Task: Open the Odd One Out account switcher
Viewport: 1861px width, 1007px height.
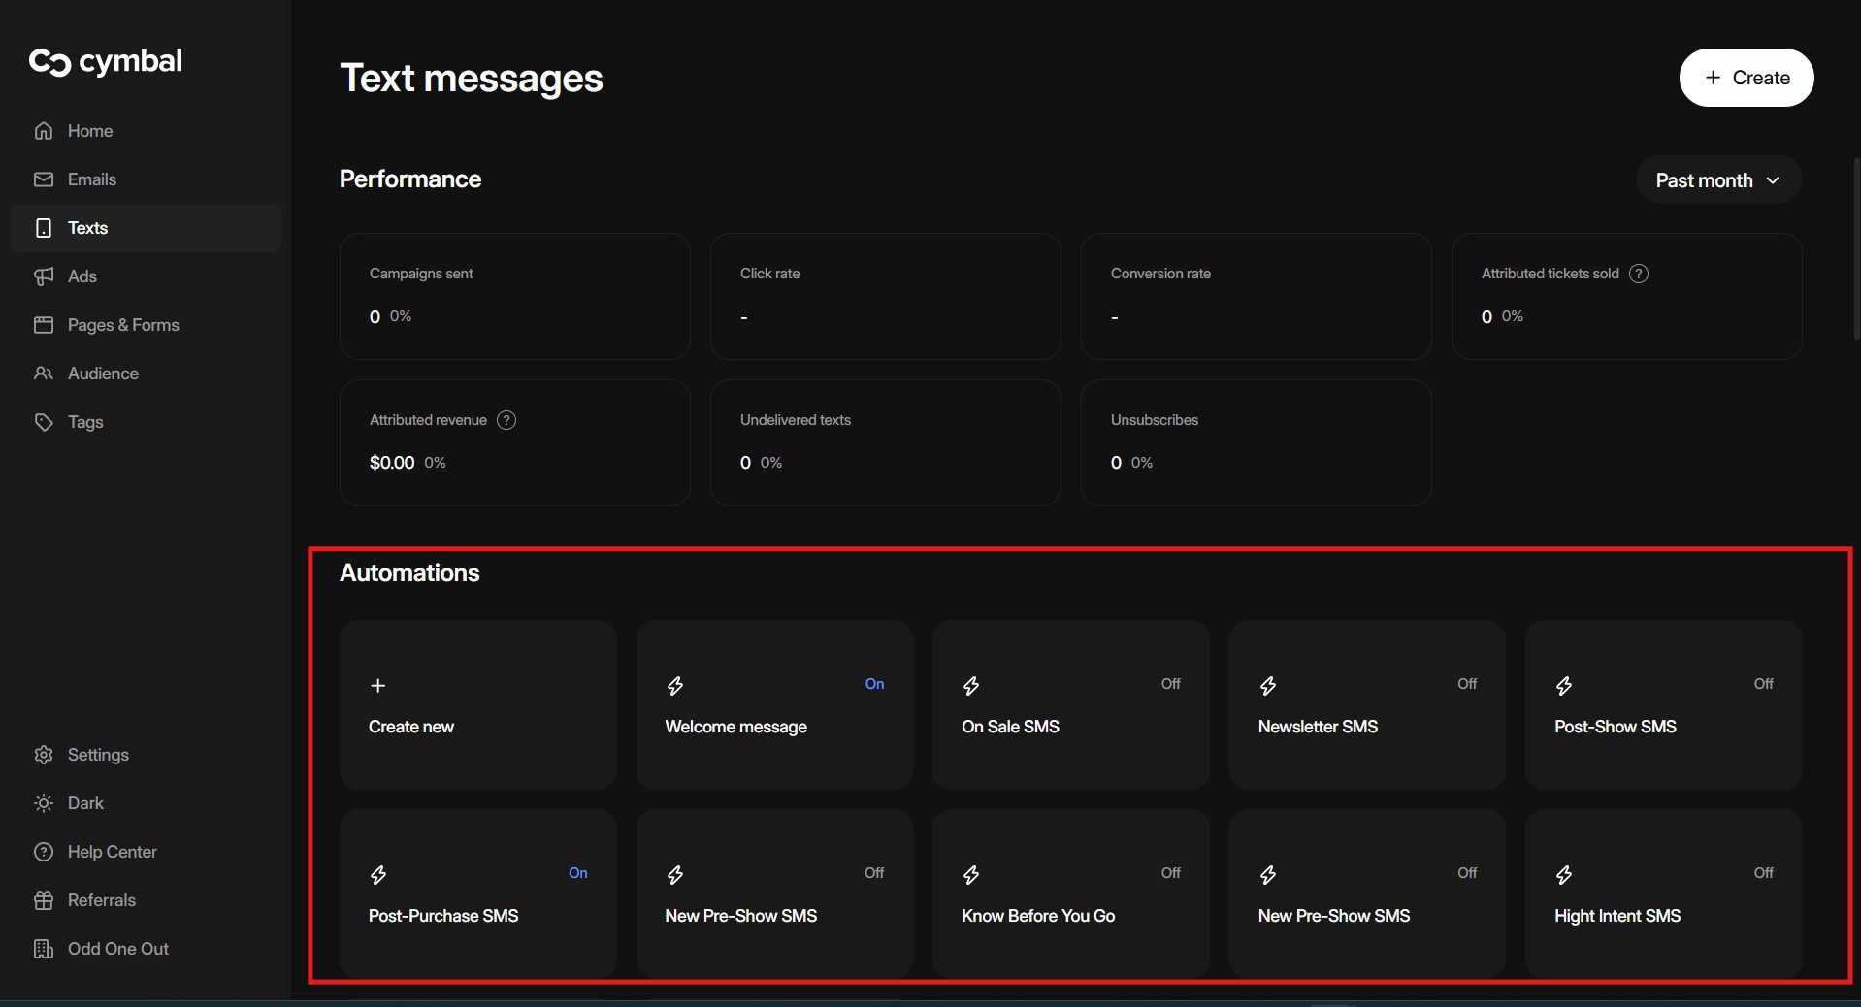Action: point(117,949)
